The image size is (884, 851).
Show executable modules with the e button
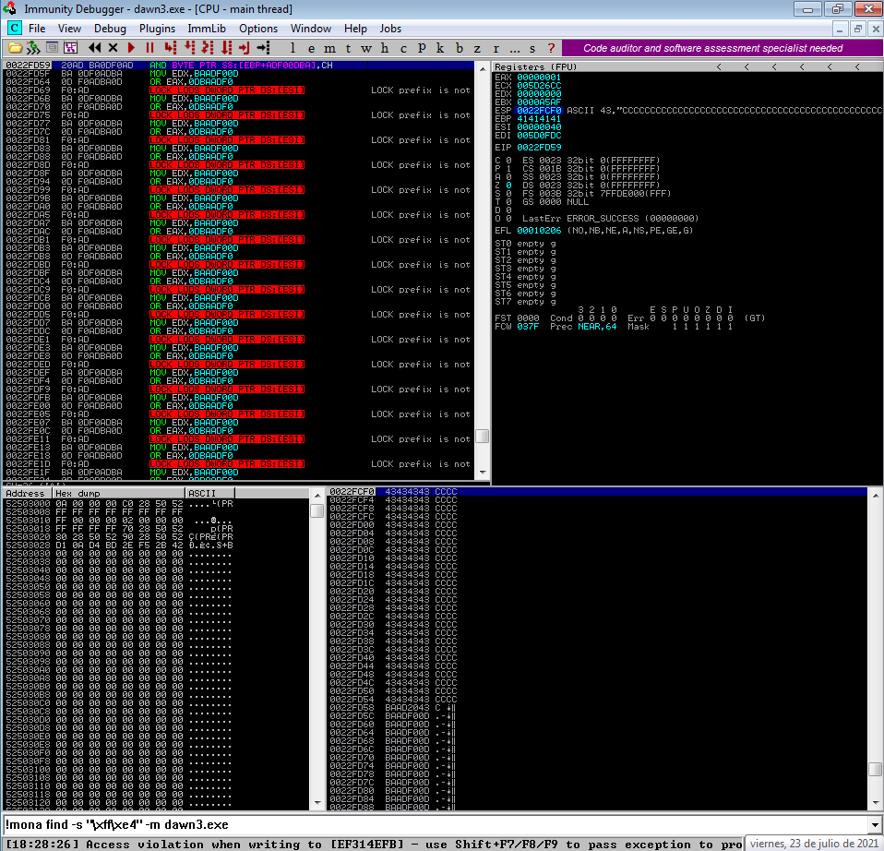pos(311,48)
